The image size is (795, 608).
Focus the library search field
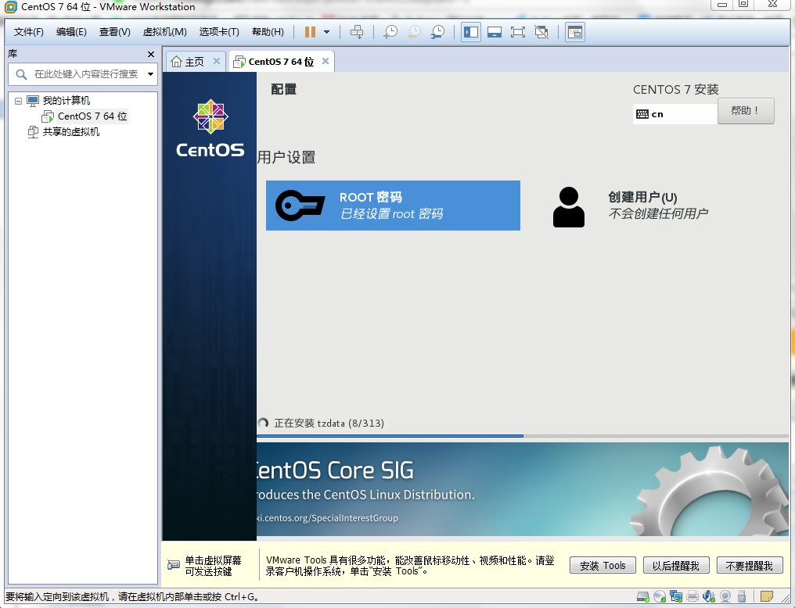(84, 74)
